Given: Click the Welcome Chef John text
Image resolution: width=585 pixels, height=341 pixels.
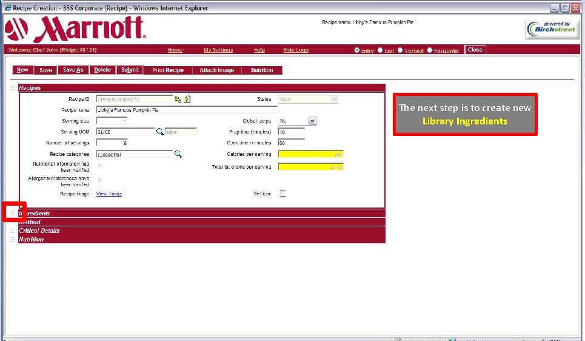Looking at the screenshot, I should (52, 50).
